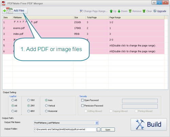This screenshot has height=137, width=170.
Task: Enable the Permission Password checkbox
Action: coord(83,106)
